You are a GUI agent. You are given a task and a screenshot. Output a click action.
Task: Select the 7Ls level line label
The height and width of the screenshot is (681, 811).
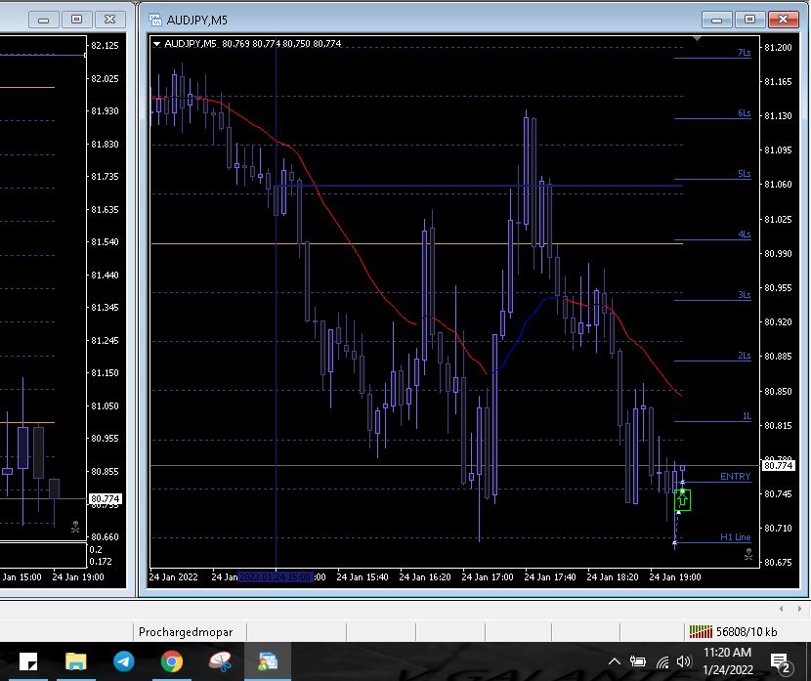[745, 53]
